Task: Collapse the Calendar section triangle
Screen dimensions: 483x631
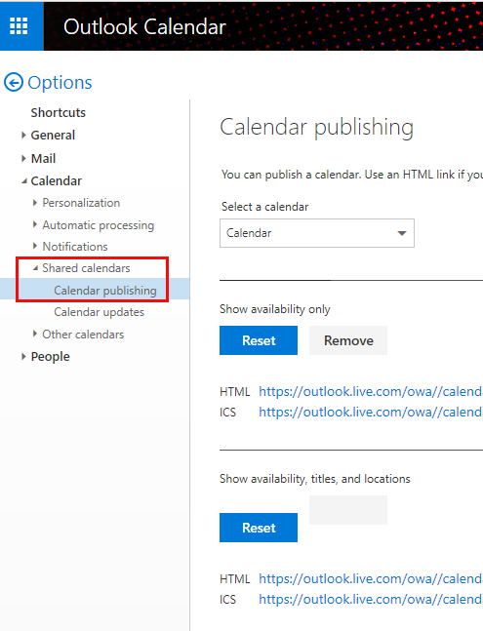Action: pos(24,181)
